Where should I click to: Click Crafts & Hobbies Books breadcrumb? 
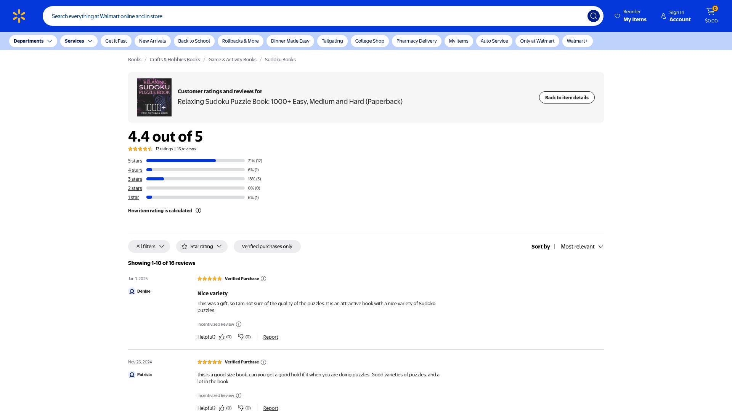(175, 60)
